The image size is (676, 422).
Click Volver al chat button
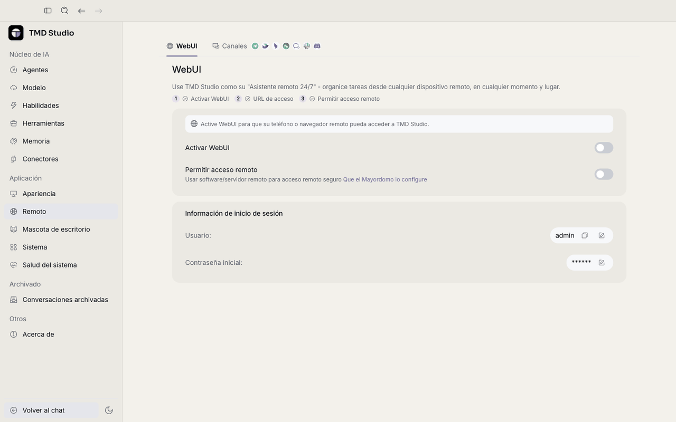[x=51, y=410]
